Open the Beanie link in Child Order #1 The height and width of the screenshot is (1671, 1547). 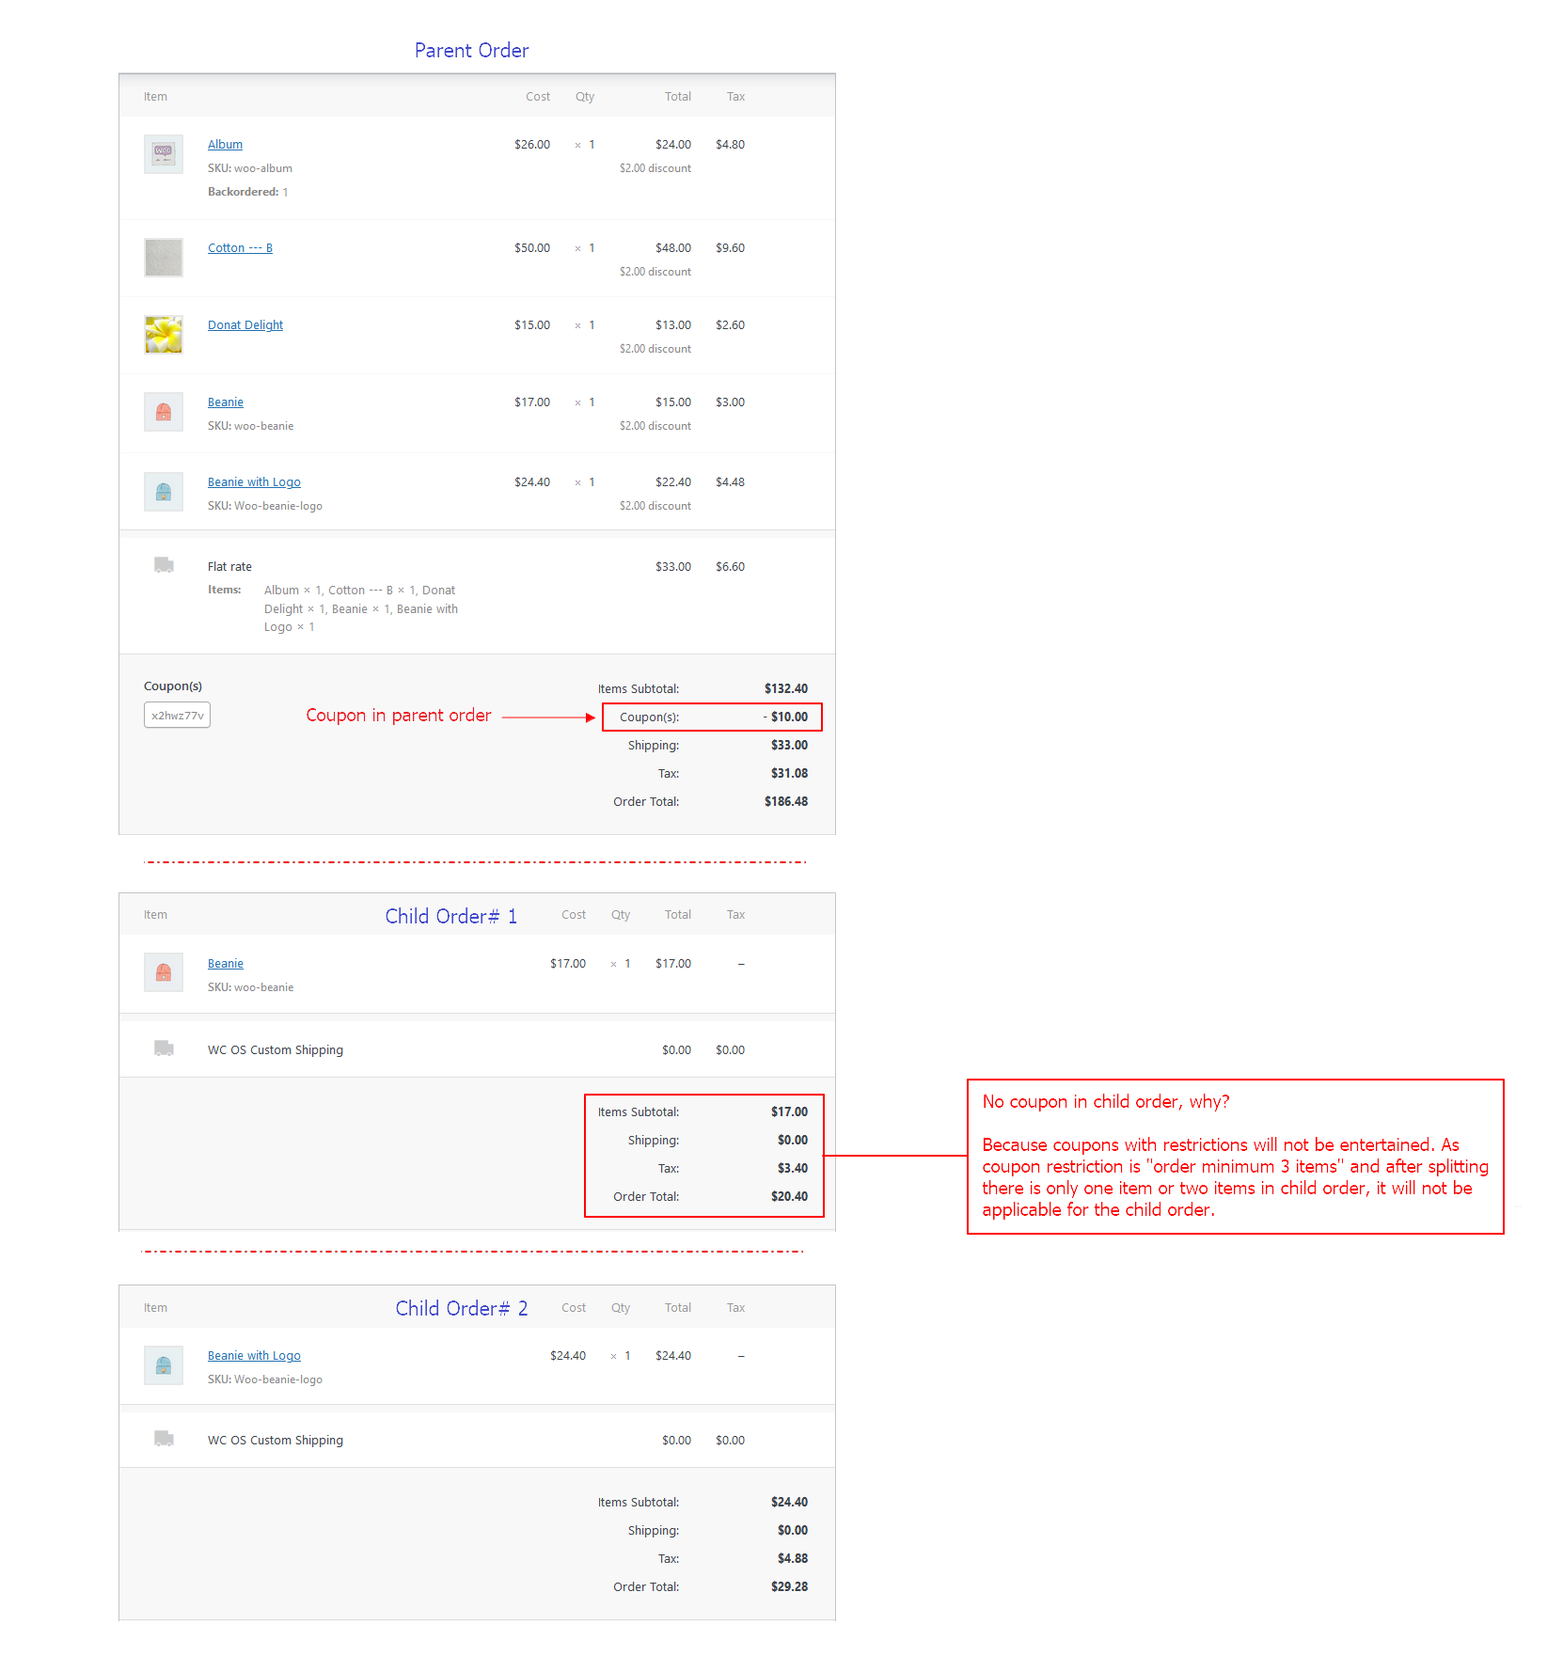pyautogui.click(x=226, y=964)
